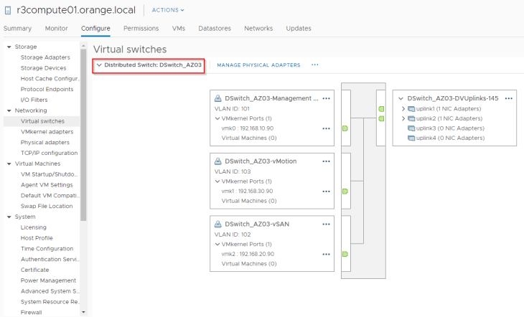This screenshot has width=524, height=317.
Task: Click the r3compute01 host icon in title
Action: (x=8, y=10)
